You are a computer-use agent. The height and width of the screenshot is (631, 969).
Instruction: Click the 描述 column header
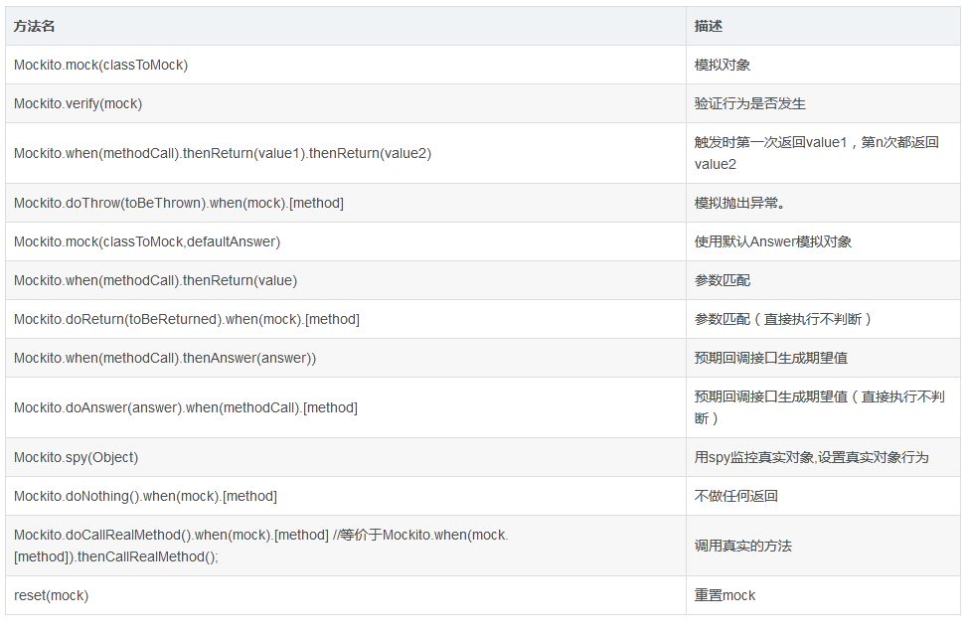pos(708,27)
